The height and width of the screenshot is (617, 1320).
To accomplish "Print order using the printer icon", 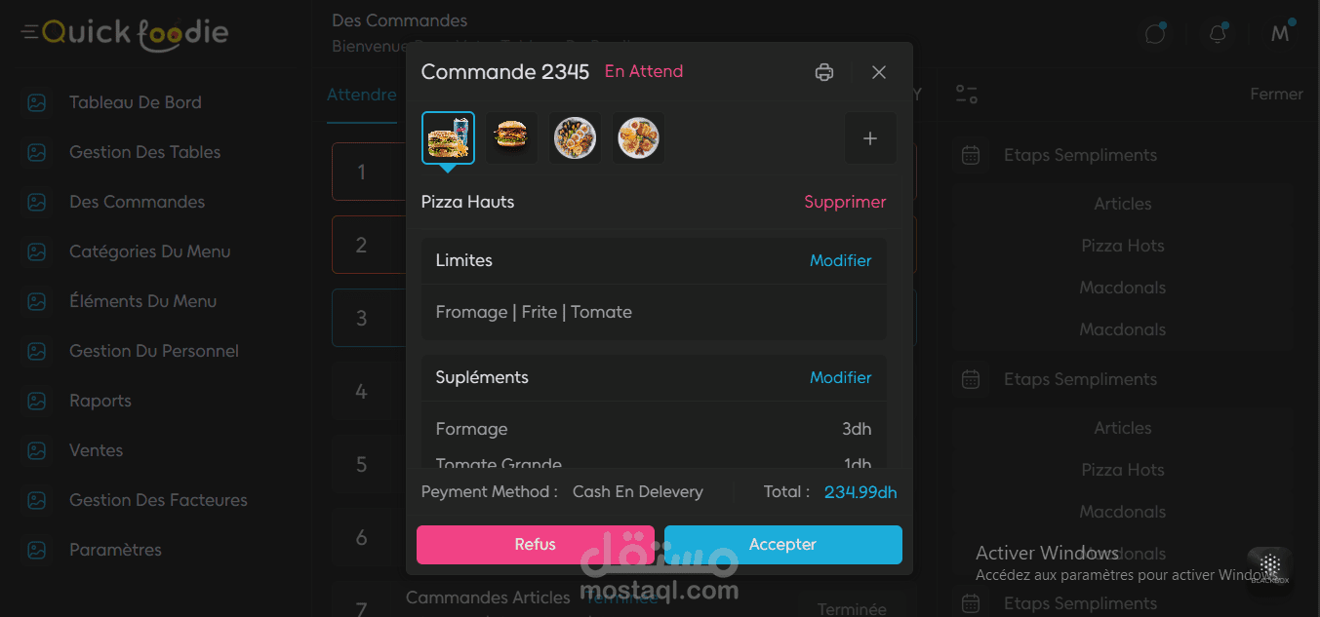I will point(824,72).
